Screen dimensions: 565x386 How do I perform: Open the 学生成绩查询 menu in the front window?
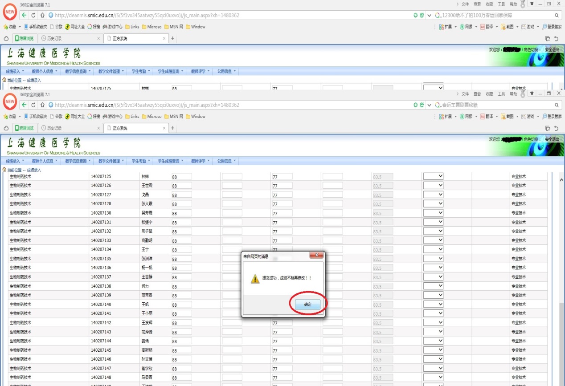[x=170, y=161]
